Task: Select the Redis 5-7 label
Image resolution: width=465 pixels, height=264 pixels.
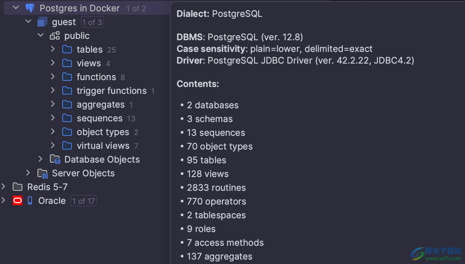Action: click(47, 187)
